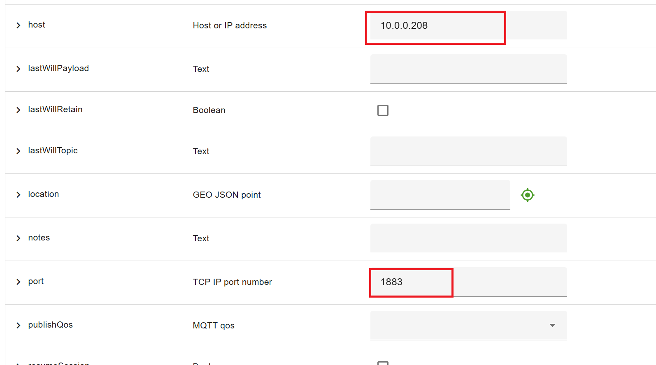Focus the port number field showing 1883
Viewport: 656px width, 365px height.
468,282
